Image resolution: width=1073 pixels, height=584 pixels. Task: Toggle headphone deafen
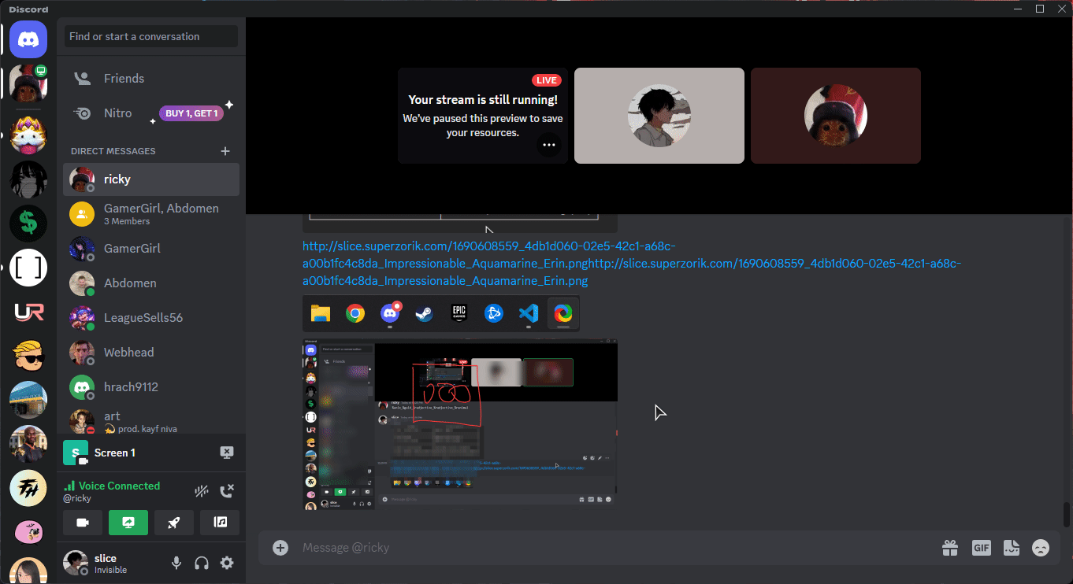202,563
